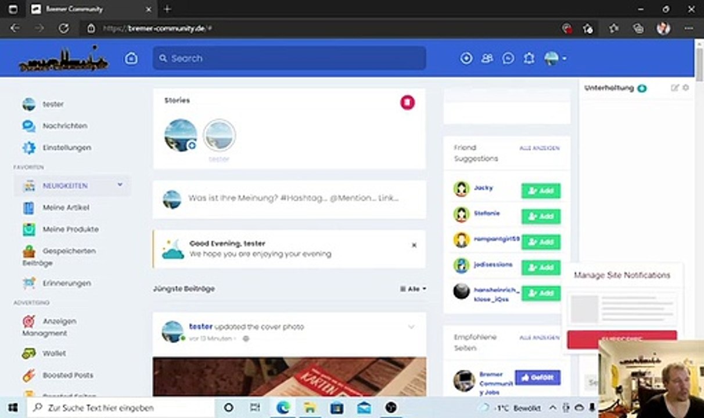The width and height of the screenshot is (704, 418).
Task: Focus the Search field in header
Action: 289,58
